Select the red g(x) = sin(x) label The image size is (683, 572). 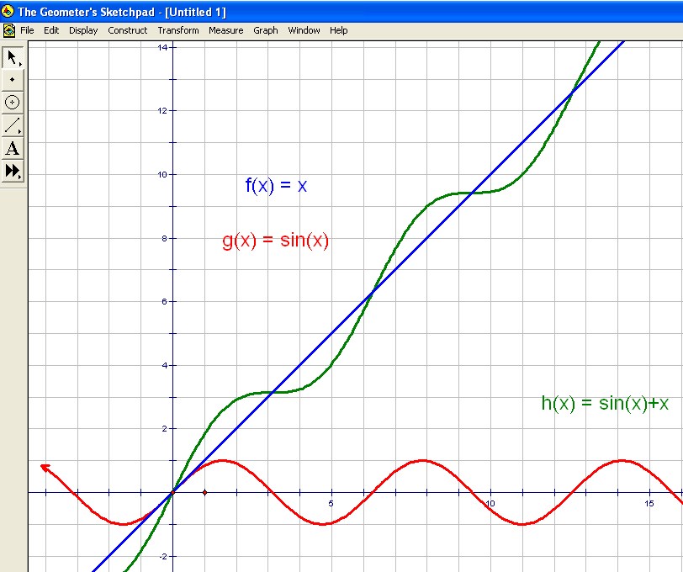[275, 241]
